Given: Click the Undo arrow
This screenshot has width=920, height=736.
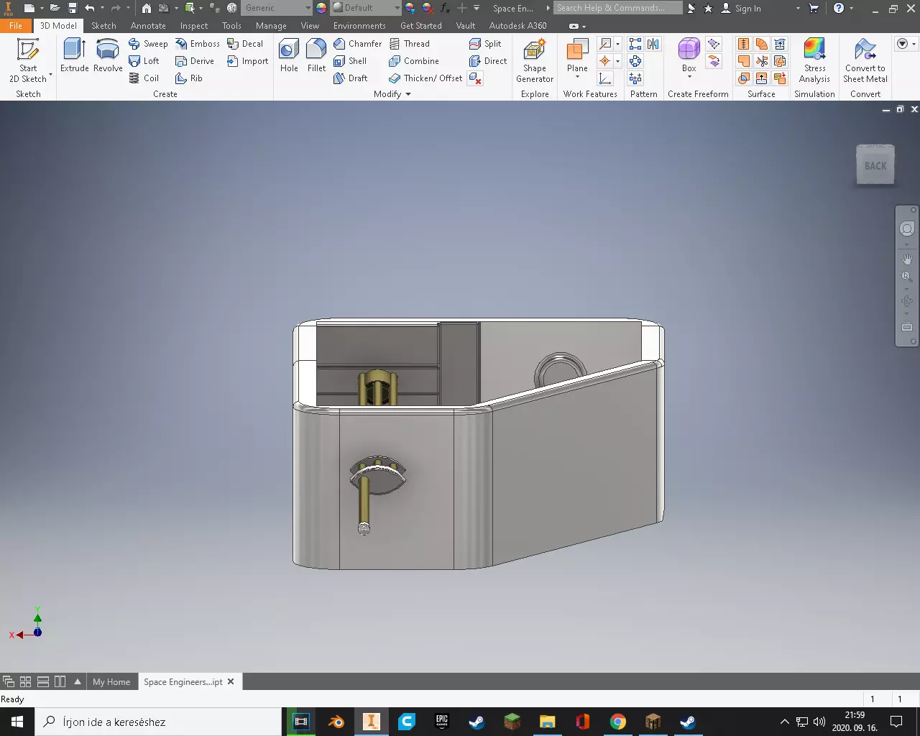Looking at the screenshot, I should (90, 8).
